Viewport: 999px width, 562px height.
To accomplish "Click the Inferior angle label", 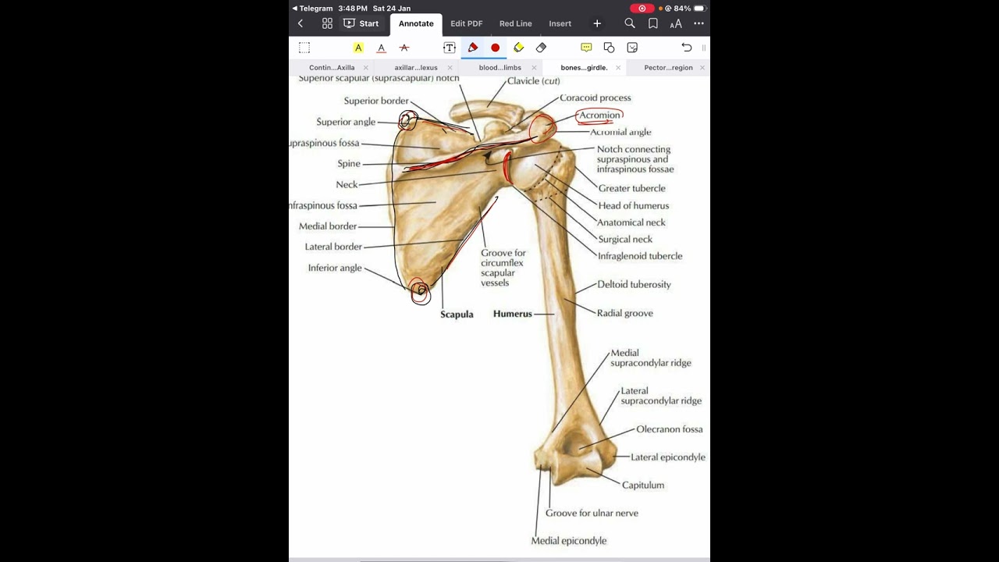I will click(x=335, y=268).
